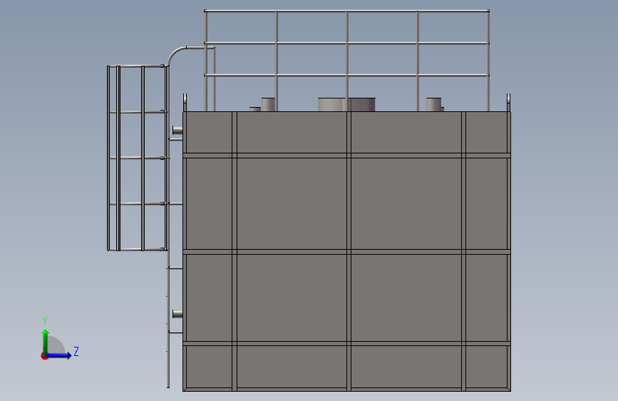
Task: Select the lower side pipe nozzle near ladder
Action: click(x=177, y=314)
